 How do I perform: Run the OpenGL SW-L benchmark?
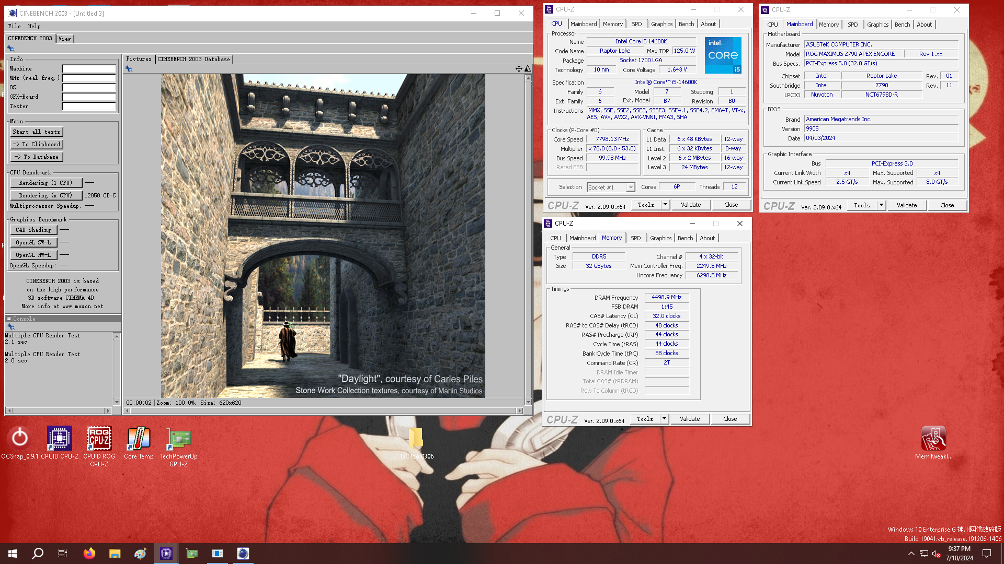click(33, 242)
